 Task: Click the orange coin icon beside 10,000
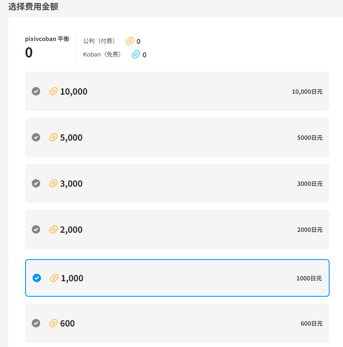coord(53,91)
